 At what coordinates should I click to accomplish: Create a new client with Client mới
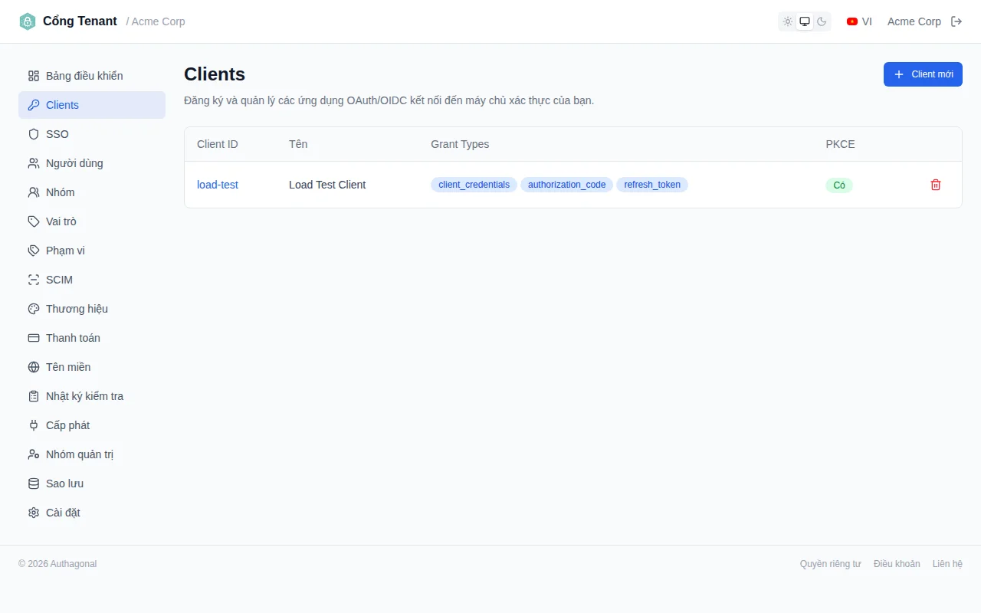click(x=923, y=74)
